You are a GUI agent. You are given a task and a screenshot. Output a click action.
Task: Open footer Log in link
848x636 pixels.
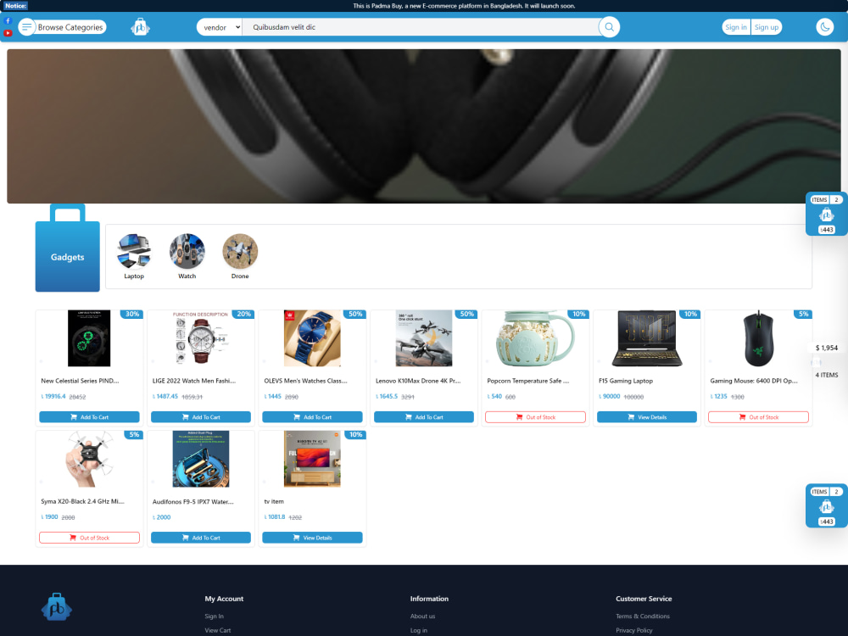click(419, 630)
